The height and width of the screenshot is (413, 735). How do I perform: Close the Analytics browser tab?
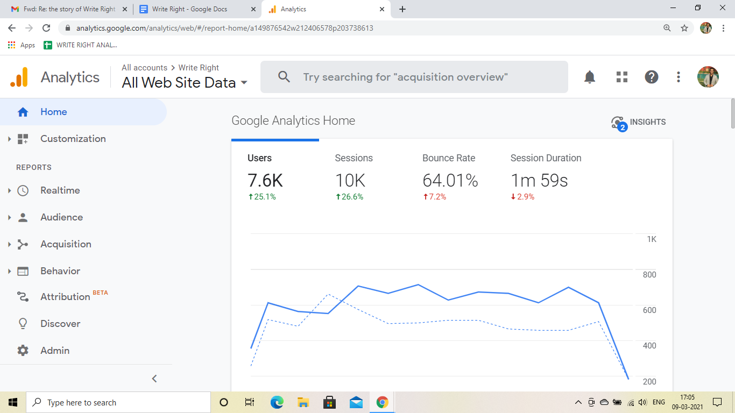tap(382, 9)
